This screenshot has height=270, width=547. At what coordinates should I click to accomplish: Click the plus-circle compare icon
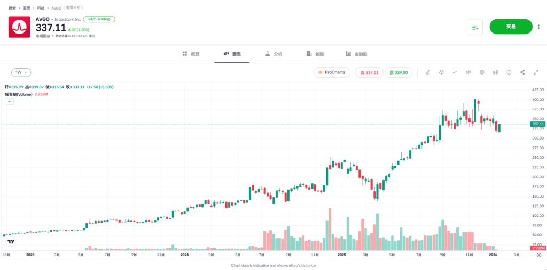tap(509, 72)
